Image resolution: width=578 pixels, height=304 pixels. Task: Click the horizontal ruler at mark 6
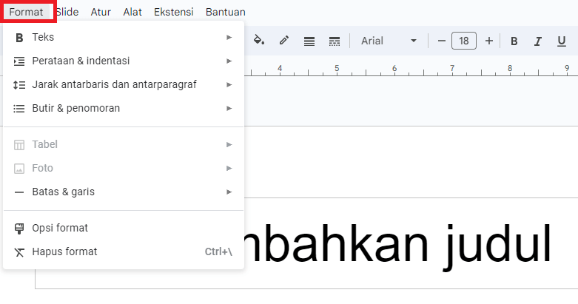[394, 69]
